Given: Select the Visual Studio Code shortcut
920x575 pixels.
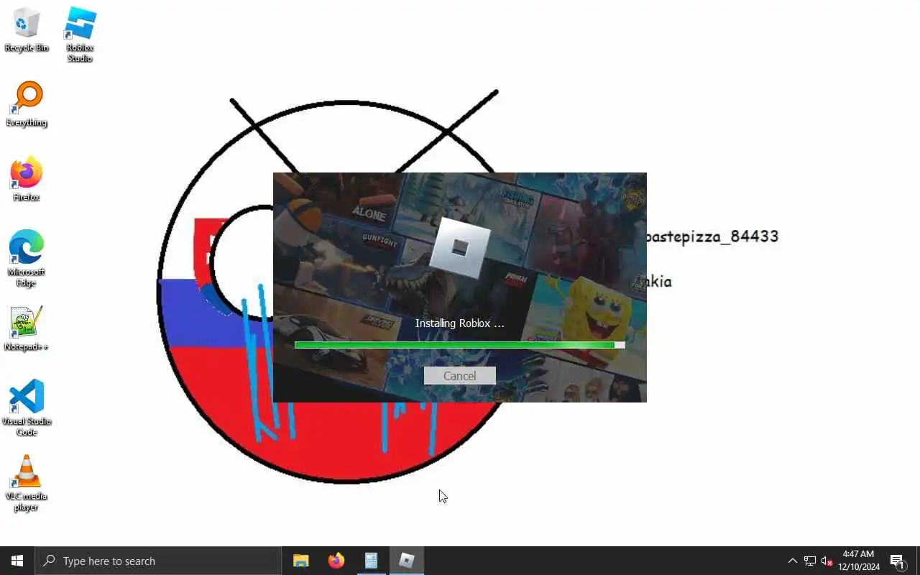Looking at the screenshot, I should point(27,408).
